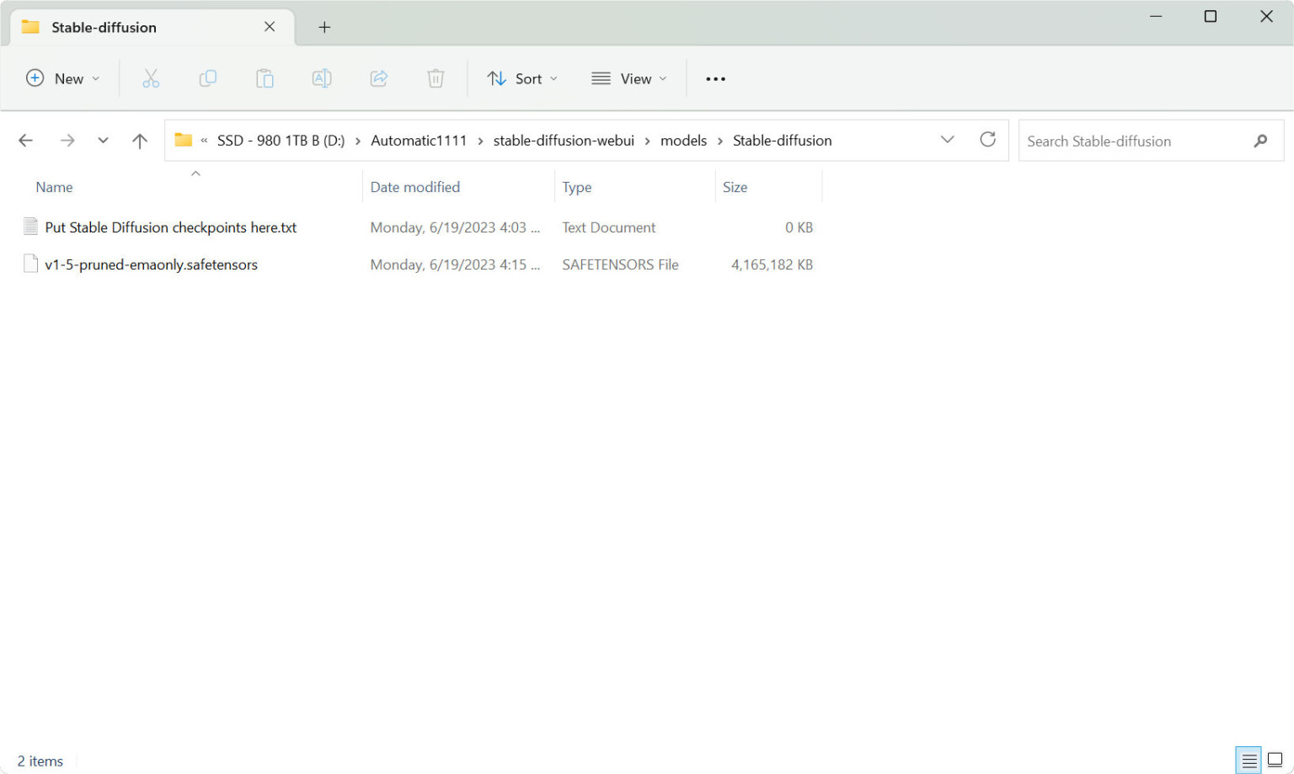This screenshot has width=1294, height=774.
Task: Navigate up to the models folder
Action: [139, 140]
